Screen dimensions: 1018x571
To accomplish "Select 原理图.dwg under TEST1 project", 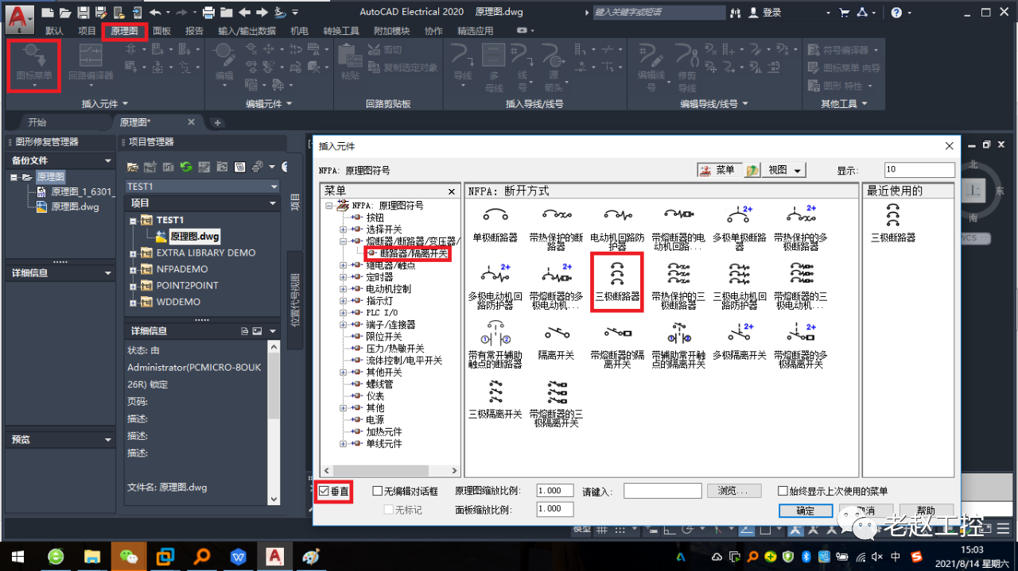I will click(194, 236).
